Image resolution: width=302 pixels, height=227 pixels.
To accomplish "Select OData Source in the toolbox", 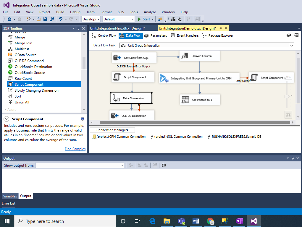I will point(25,55).
